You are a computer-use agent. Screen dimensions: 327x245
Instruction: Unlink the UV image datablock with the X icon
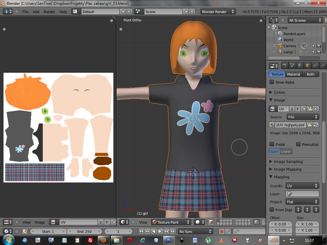tap(316, 109)
